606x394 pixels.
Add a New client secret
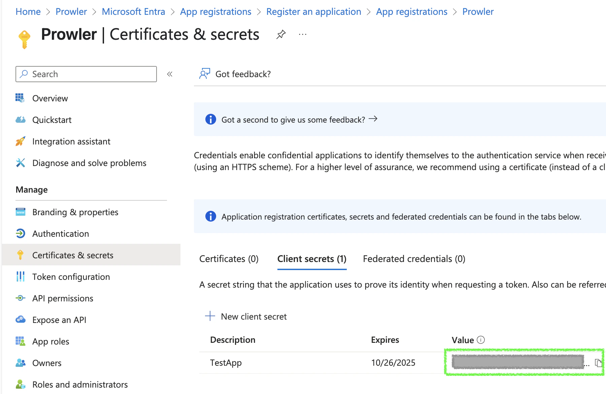point(246,317)
